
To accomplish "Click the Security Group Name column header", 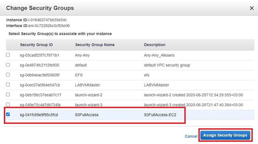I will tap(95, 45).
